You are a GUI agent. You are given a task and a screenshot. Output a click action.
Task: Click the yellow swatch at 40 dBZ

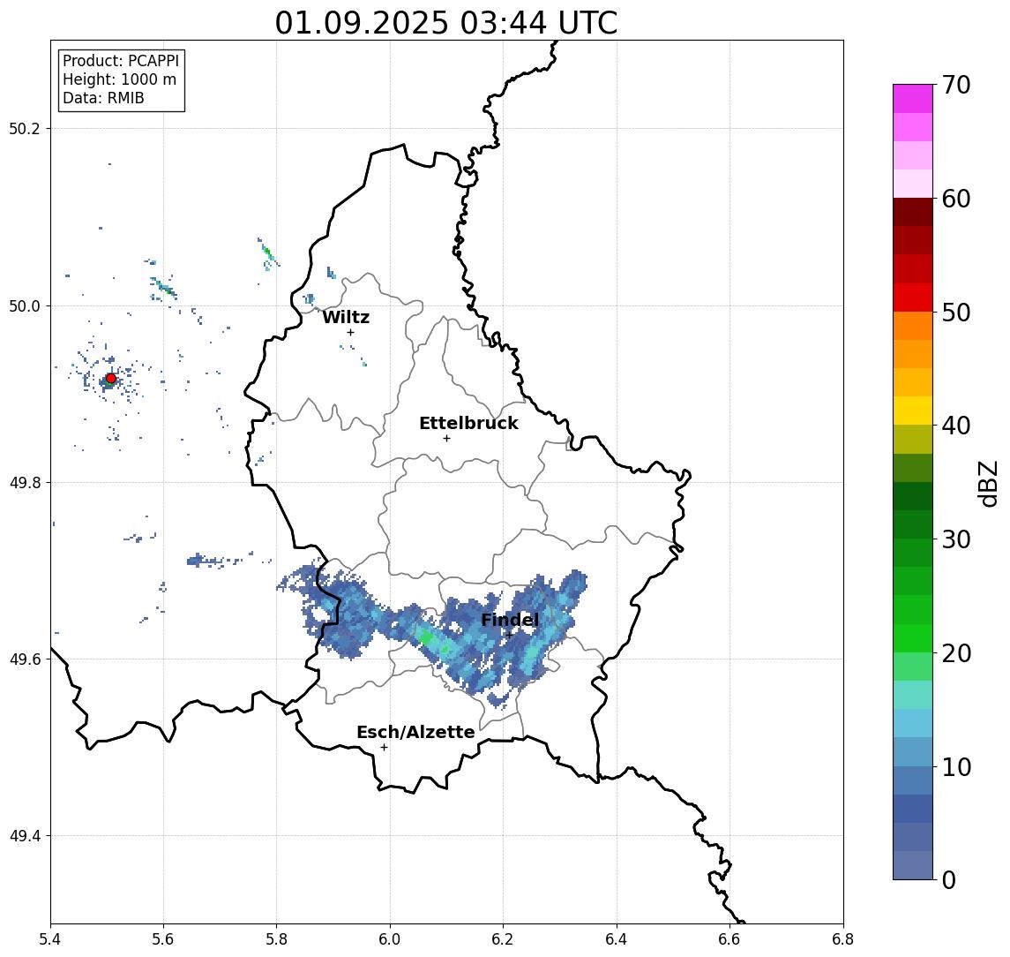(913, 411)
